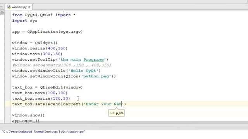Open the window.py path in the output console
The image size is (248, 139).
tap(43, 132)
